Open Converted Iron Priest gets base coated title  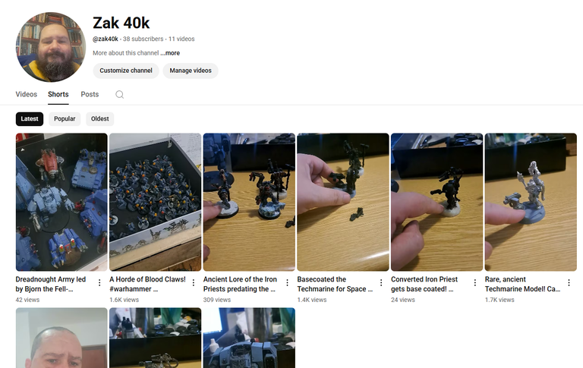pos(424,284)
